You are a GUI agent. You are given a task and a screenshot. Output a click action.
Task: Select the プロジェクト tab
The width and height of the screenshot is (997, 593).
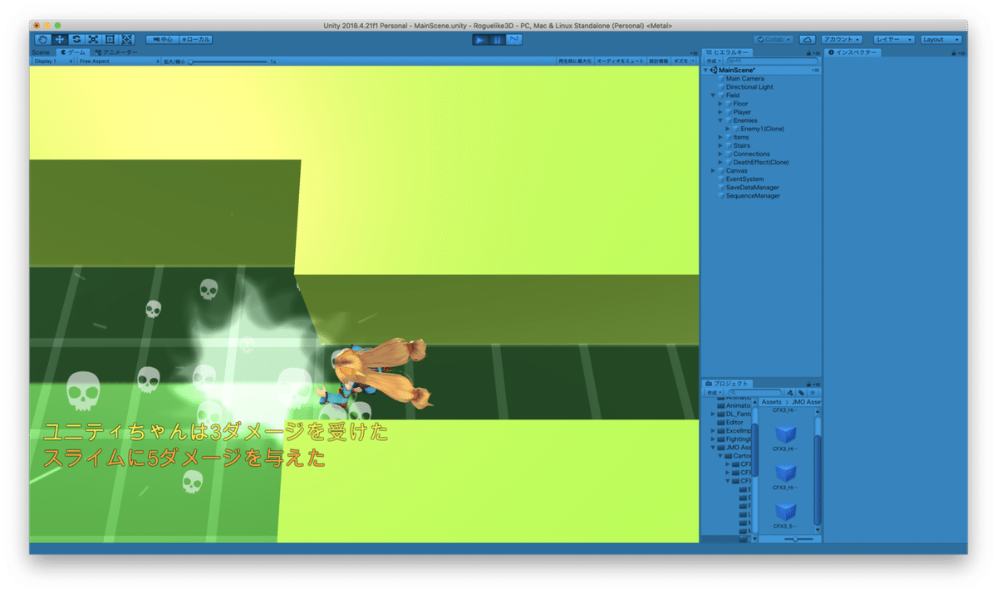(728, 383)
